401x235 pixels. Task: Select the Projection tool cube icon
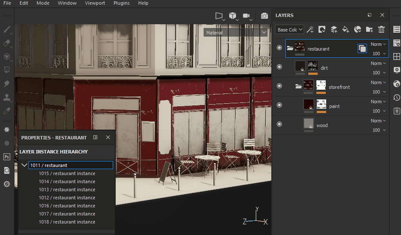[x=7, y=57]
